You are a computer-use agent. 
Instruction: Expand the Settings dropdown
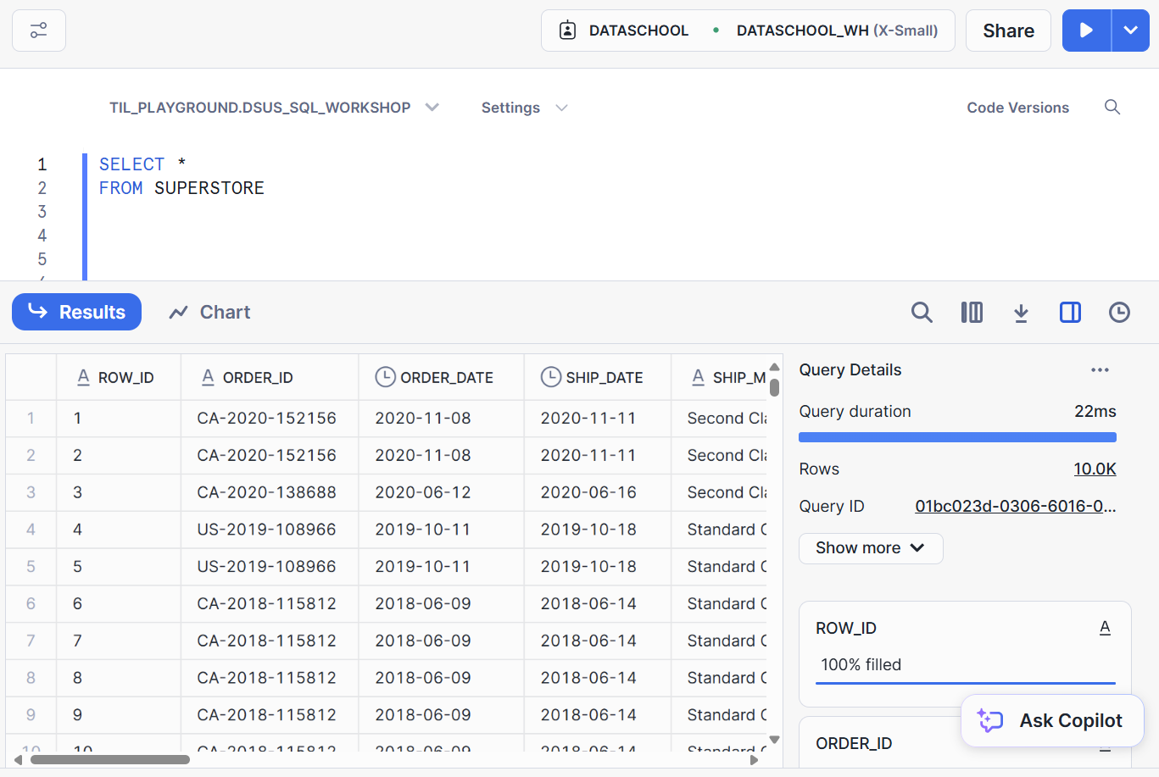(x=524, y=108)
